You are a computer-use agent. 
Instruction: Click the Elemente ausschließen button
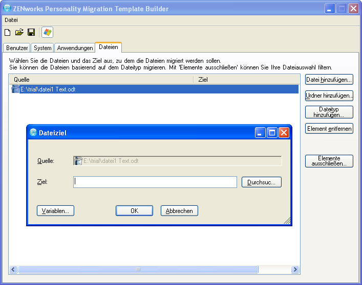pos(329,161)
